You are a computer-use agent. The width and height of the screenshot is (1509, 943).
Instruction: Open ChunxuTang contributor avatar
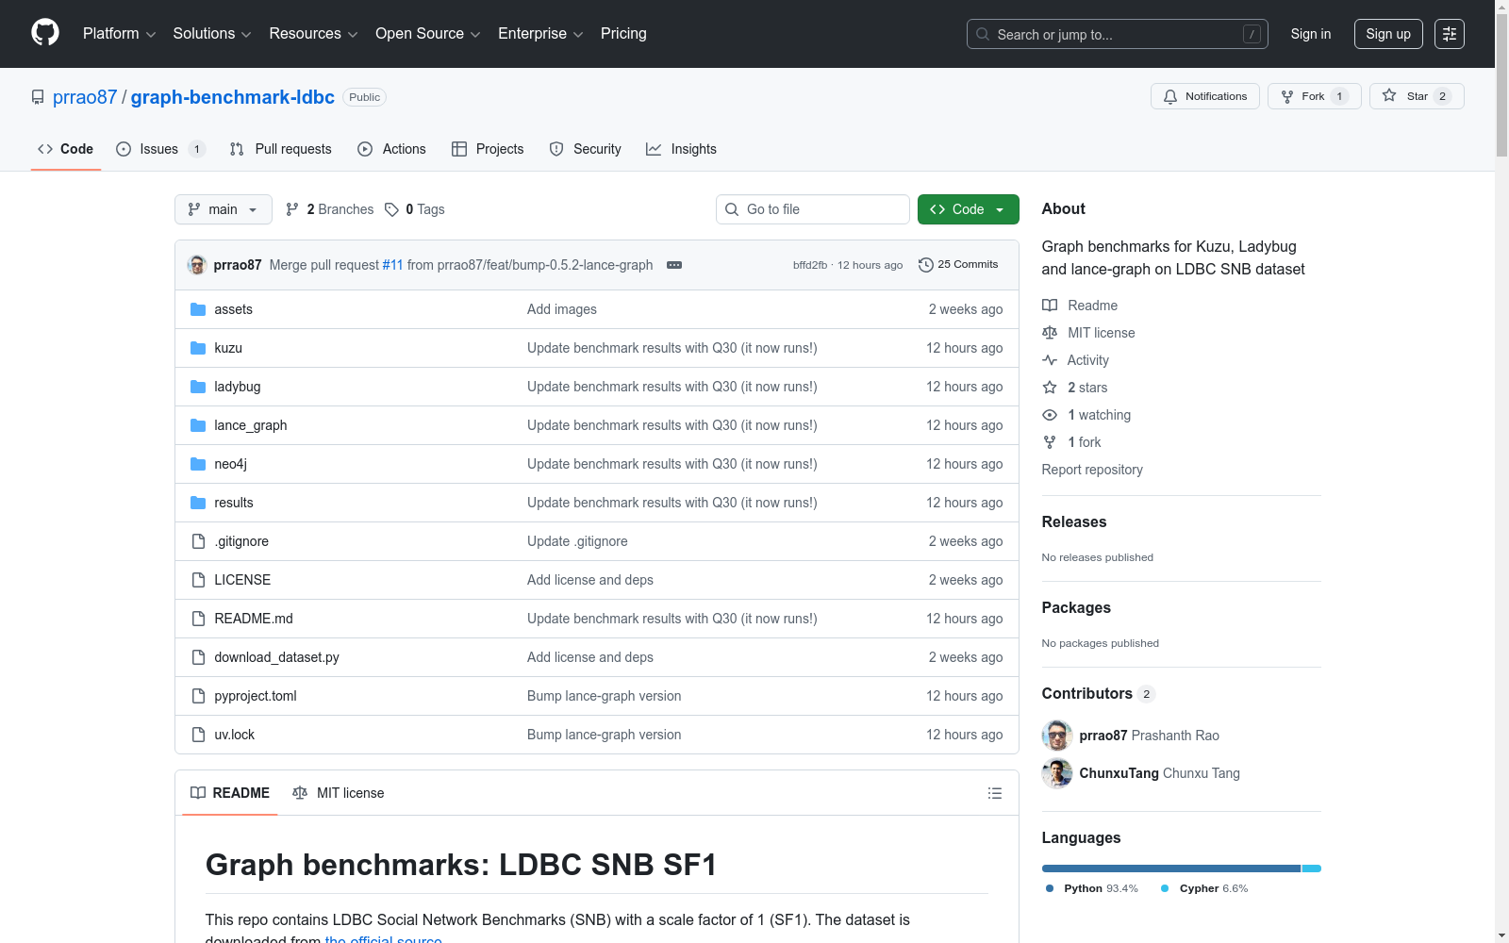pos(1057,773)
